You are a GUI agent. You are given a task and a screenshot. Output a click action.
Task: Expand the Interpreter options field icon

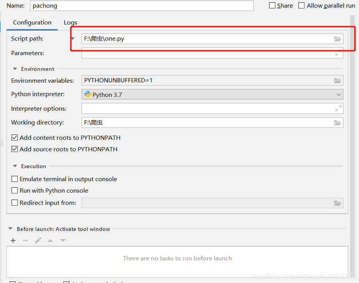(x=338, y=108)
